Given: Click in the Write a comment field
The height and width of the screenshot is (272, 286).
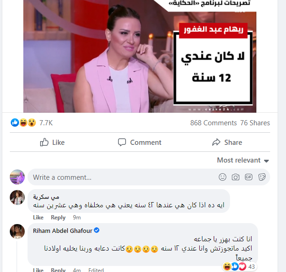Looking at the screenshot, I should pyautogui.click(x=149, y=177).
